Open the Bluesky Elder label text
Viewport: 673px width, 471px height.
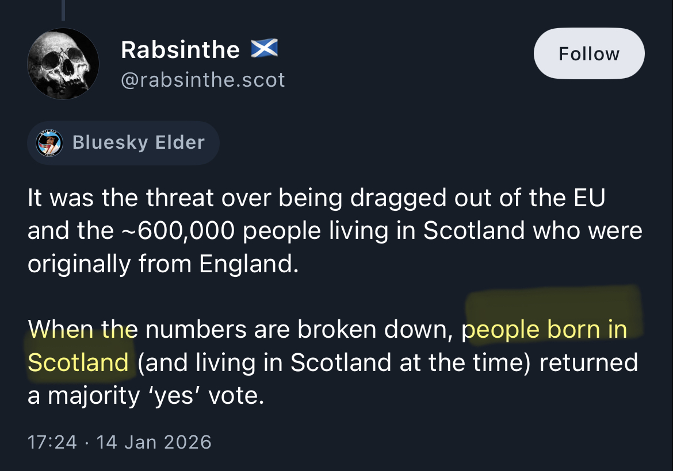click(x=138, y=142)
